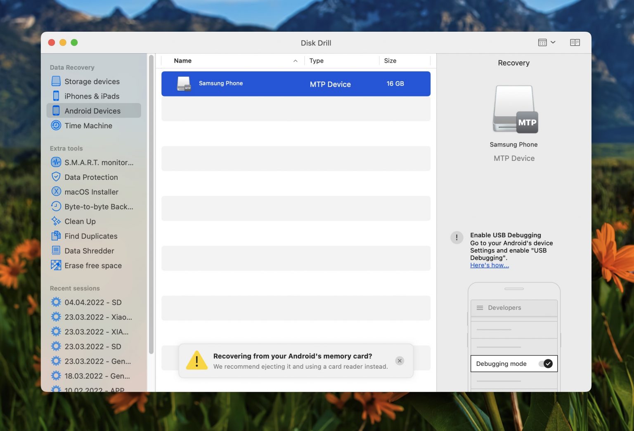Screen dimensions: 634x431
Task: Open the 23.03.2022 - SD recent session
Action: (x=93, y=346)
